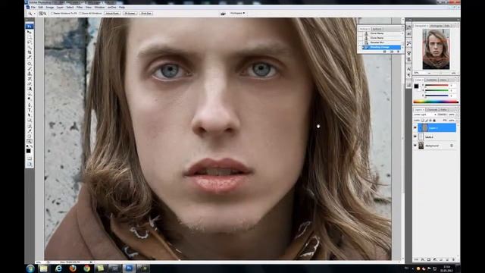Enable Resize Windows To Fit checkbox
This screenshot has height=273, width=485.
tap(52, 14)
